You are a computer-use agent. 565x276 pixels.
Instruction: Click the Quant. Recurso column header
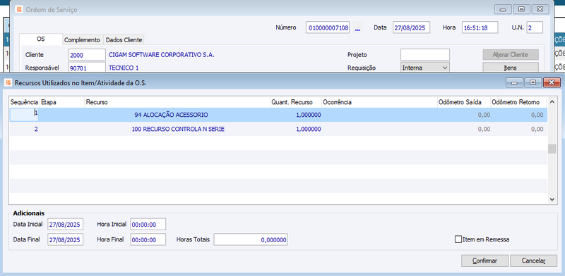[x=296, y=102]
